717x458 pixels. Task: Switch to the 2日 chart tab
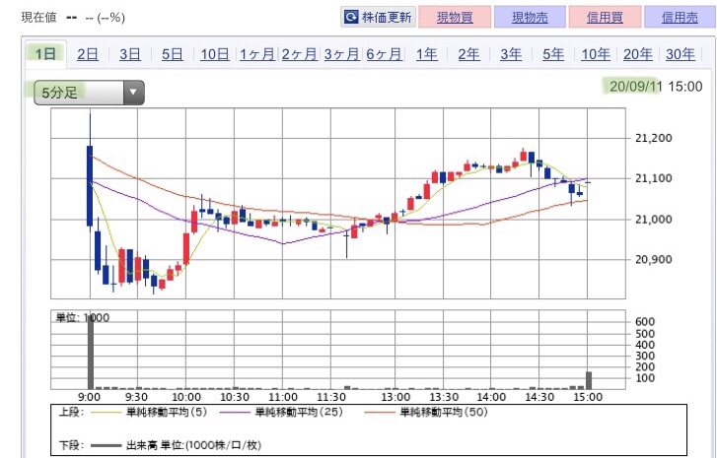point(88,54)
